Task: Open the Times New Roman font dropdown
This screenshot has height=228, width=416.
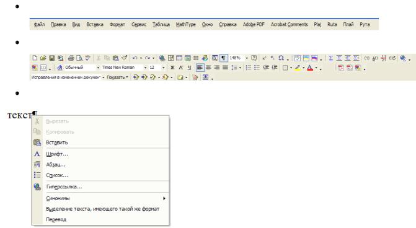Action: tap(145, 68)
